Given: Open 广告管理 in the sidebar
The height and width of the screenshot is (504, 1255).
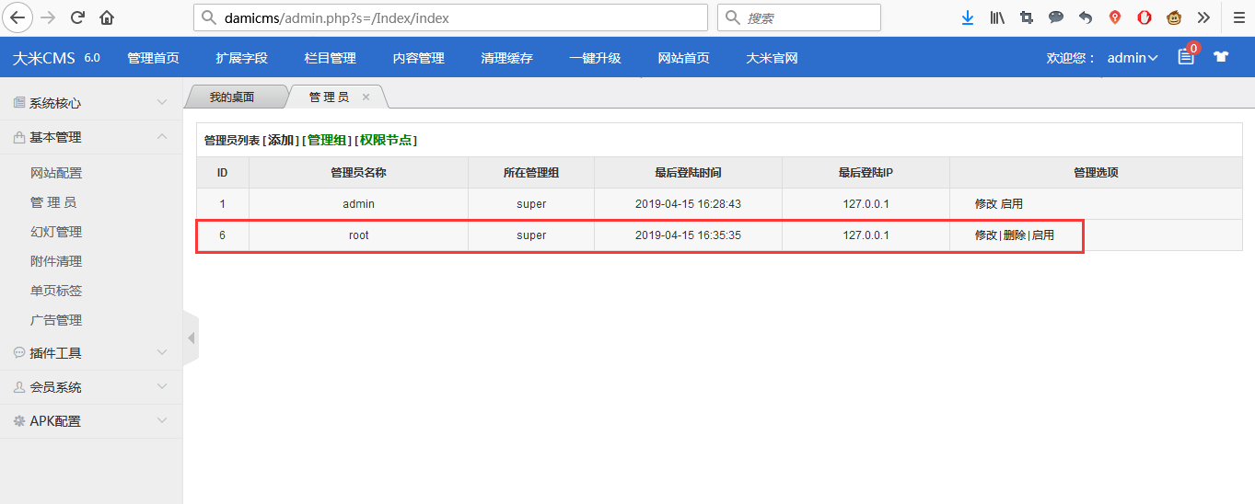Looking at the screenshot, I should coord(56,320).
